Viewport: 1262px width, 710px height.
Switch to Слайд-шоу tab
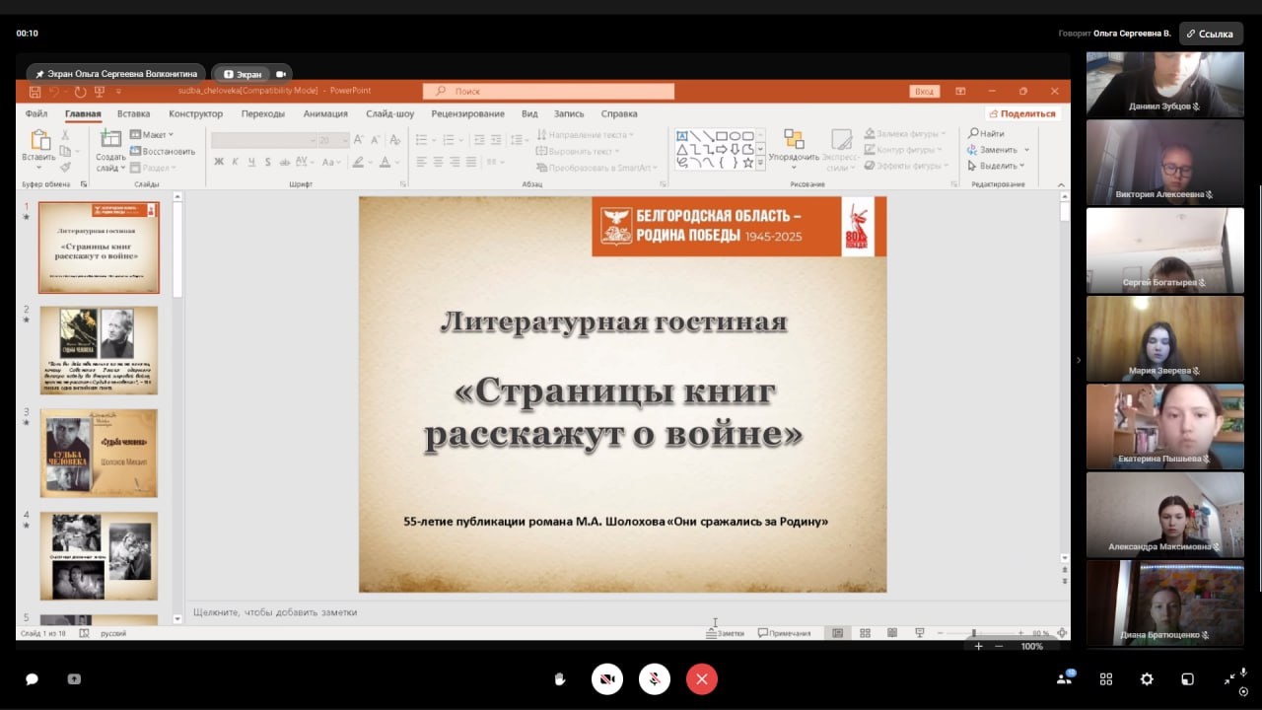389,113
